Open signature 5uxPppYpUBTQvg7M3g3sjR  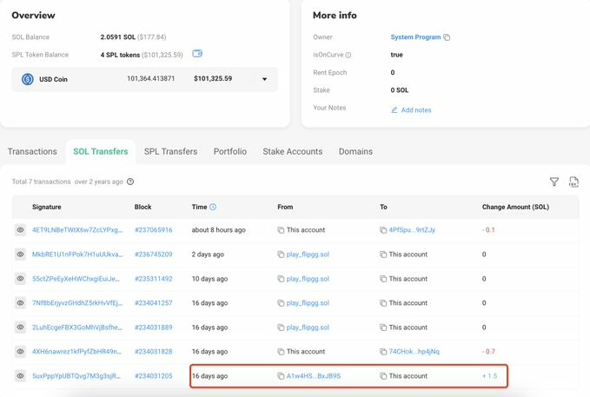76,376
